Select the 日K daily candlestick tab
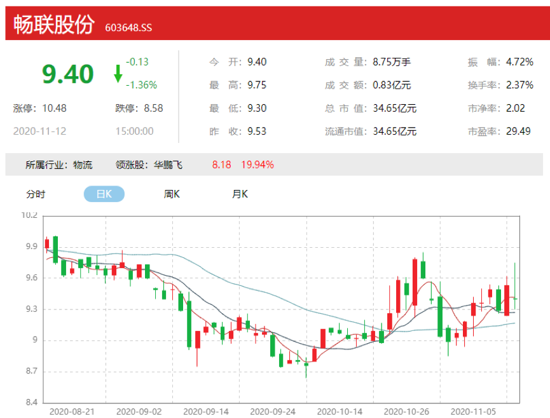This screenshot has height=418, width=550. click(x=104, y=194)
